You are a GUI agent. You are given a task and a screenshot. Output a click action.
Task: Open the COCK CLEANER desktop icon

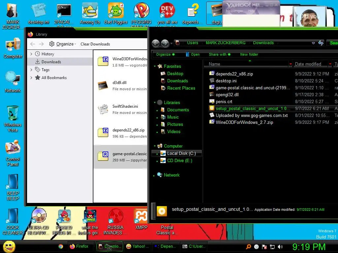pyautogui.click(x=13, y=221)
